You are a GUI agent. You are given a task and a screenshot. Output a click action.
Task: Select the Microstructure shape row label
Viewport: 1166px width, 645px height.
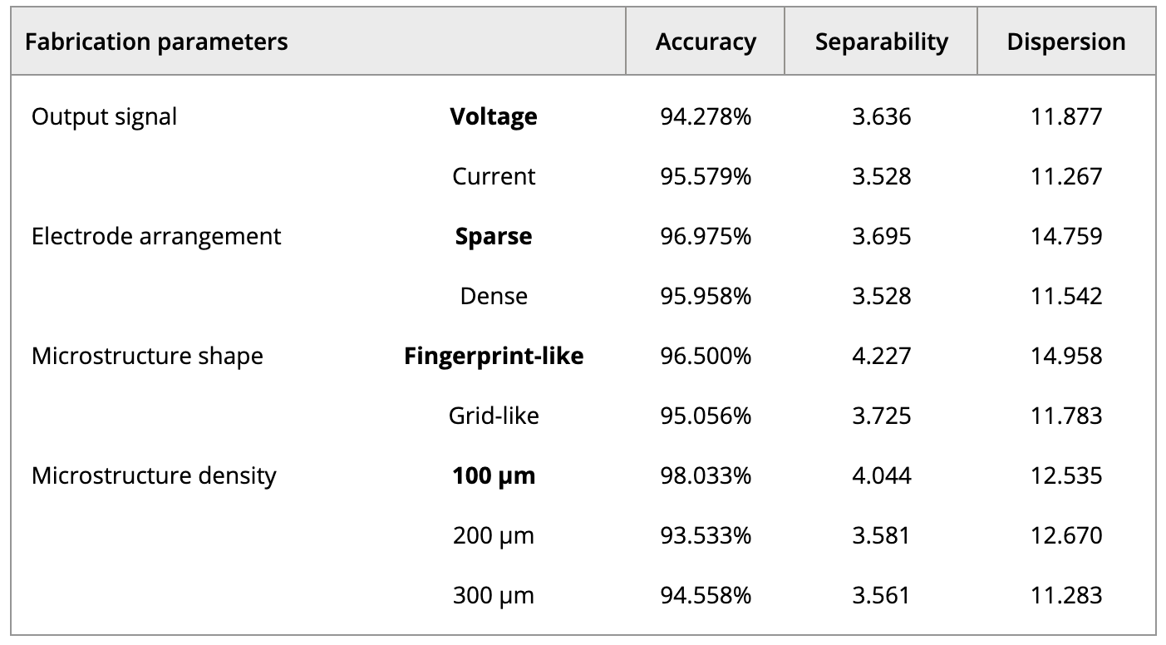[x=147, y=356]
